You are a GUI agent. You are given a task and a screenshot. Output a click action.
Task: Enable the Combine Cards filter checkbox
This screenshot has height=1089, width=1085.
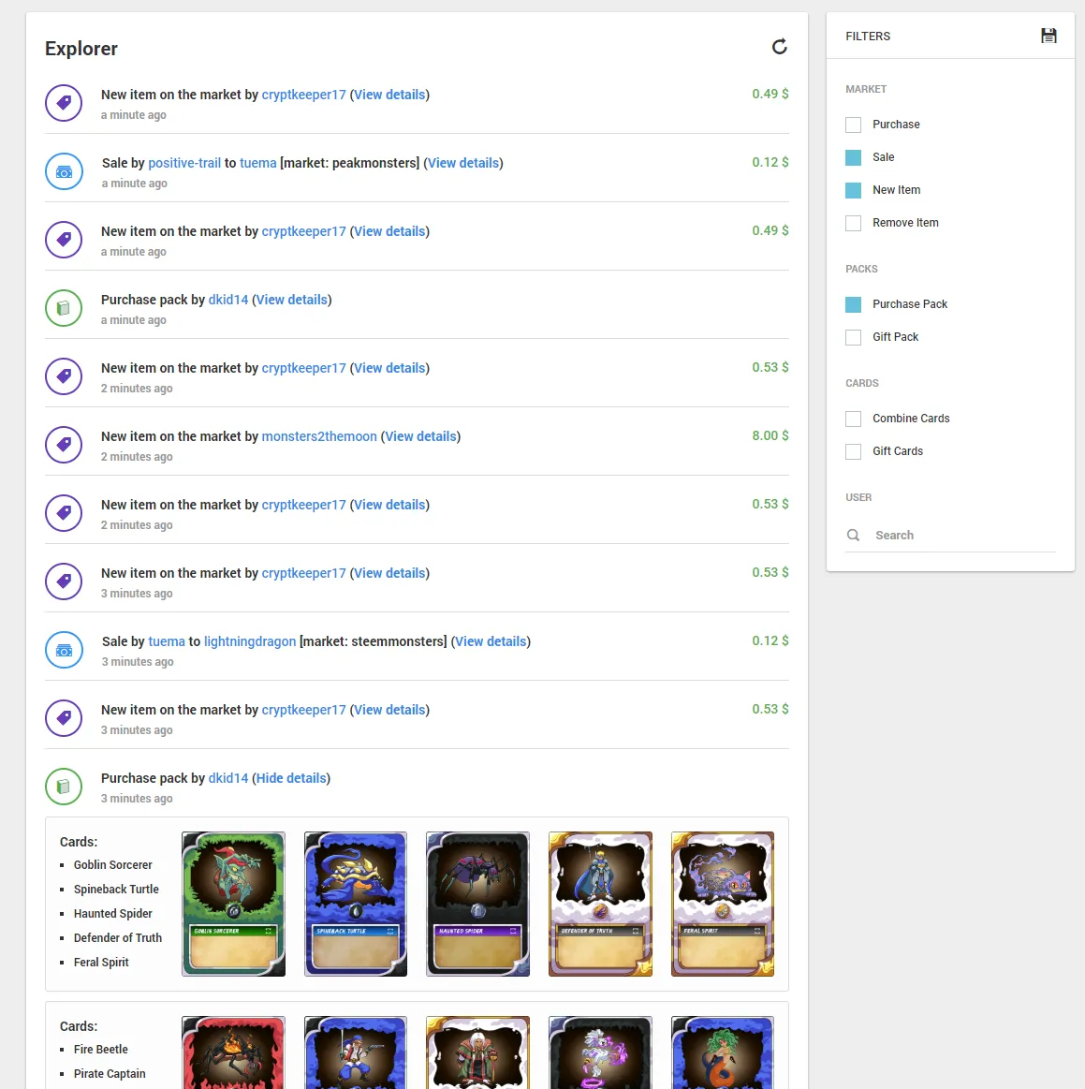click(853, 419)
